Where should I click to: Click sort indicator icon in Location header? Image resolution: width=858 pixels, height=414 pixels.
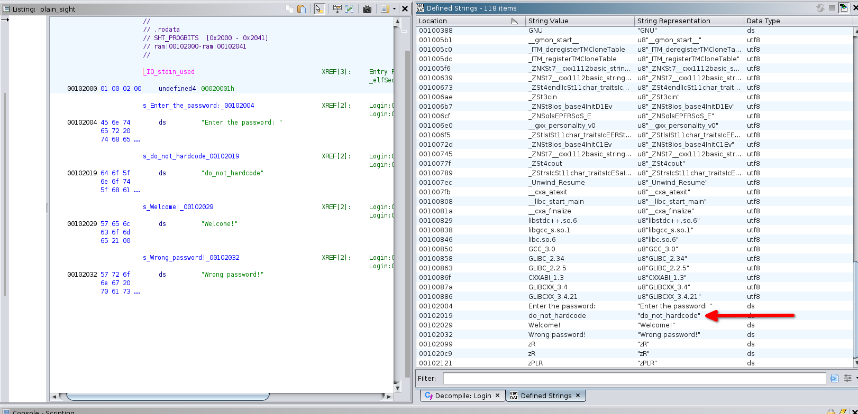(515, 21)
